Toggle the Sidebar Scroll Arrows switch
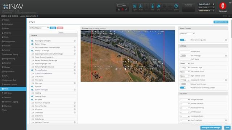 click(183, 84)
